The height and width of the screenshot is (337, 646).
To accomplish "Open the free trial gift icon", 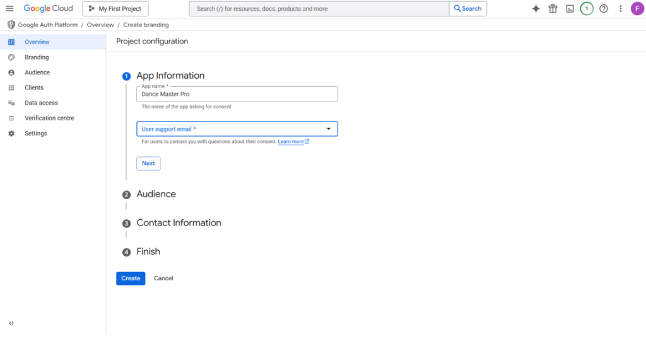I will [x=553, y=9].
